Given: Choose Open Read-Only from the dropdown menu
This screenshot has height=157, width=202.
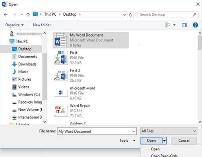Looking at the screenshot, I should tap(164, 155).
